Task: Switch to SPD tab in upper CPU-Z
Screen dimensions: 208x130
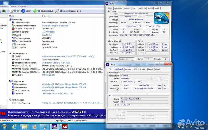Action: tap(135, 8)
